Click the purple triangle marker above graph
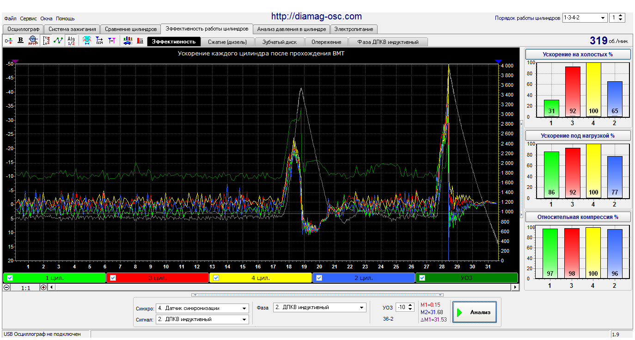635x340 pixels. 15,61
